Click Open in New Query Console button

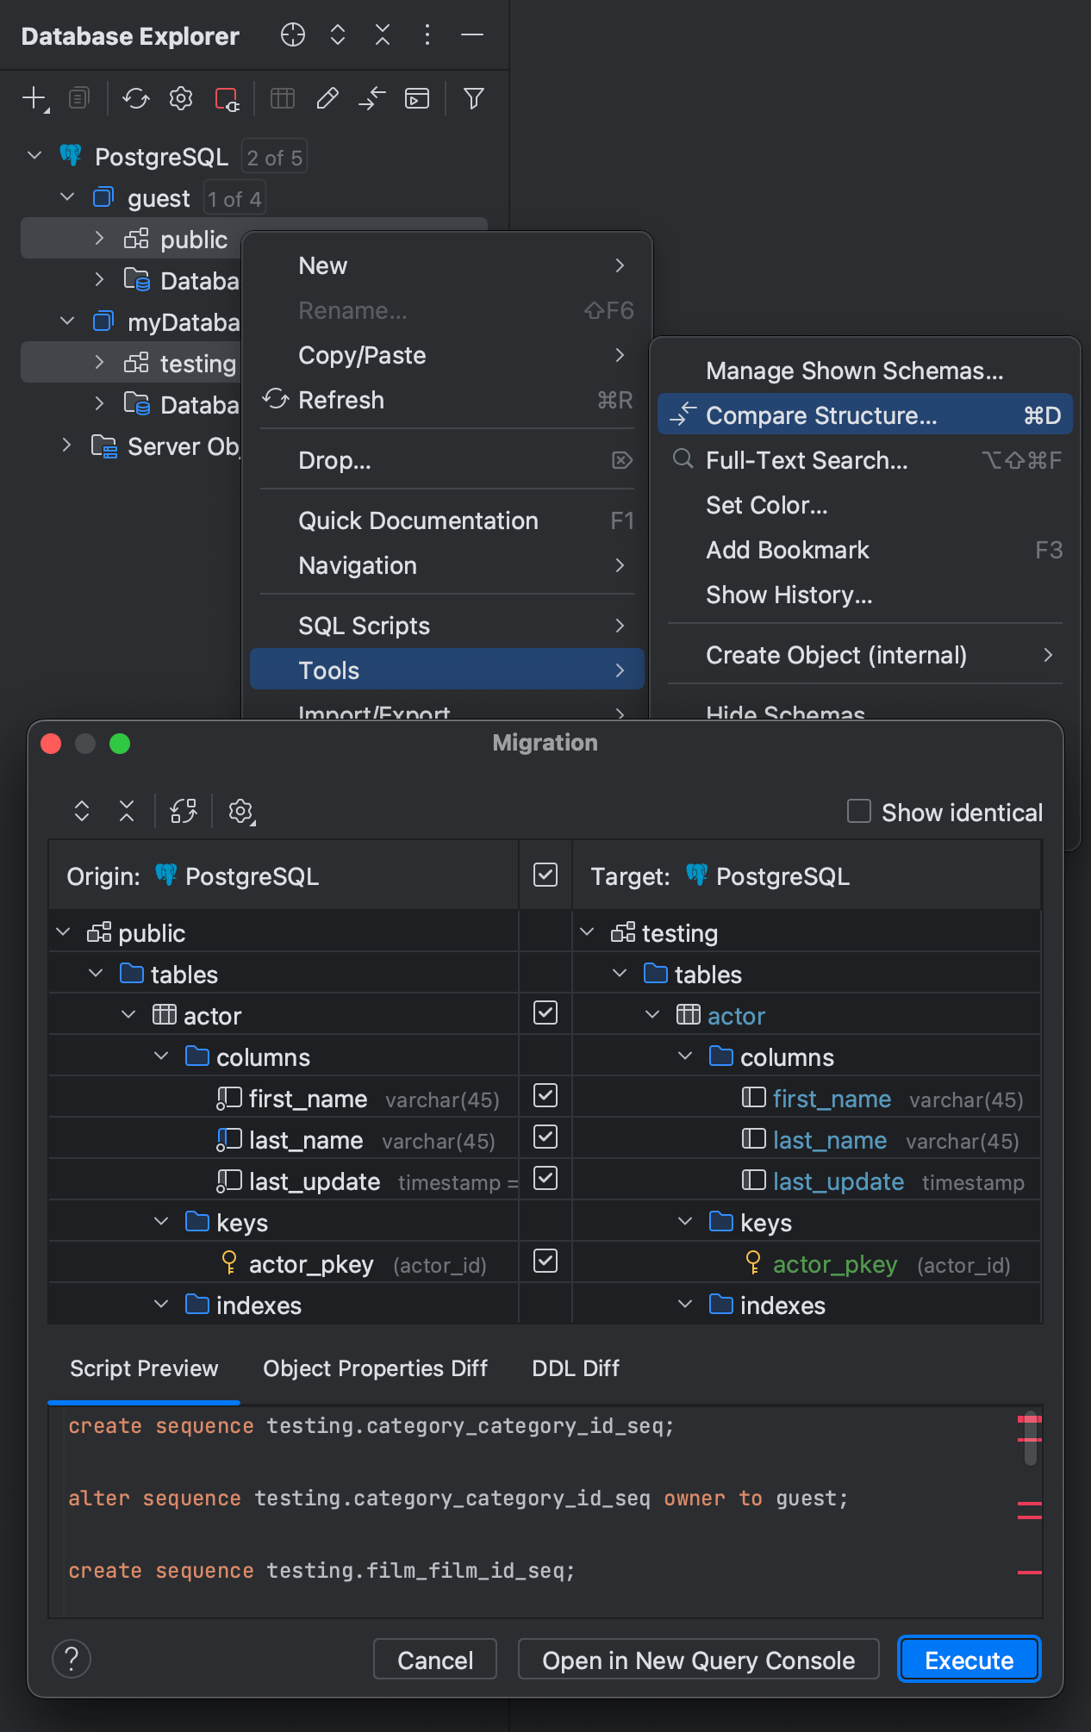[x=698, y=1660]
